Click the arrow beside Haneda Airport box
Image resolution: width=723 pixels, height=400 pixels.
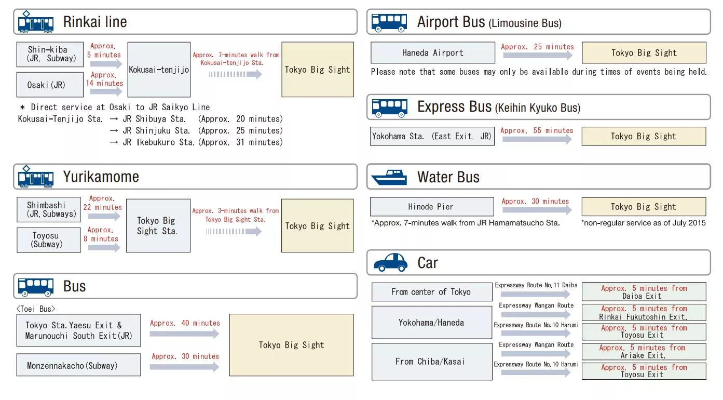[x=537, y=56]
